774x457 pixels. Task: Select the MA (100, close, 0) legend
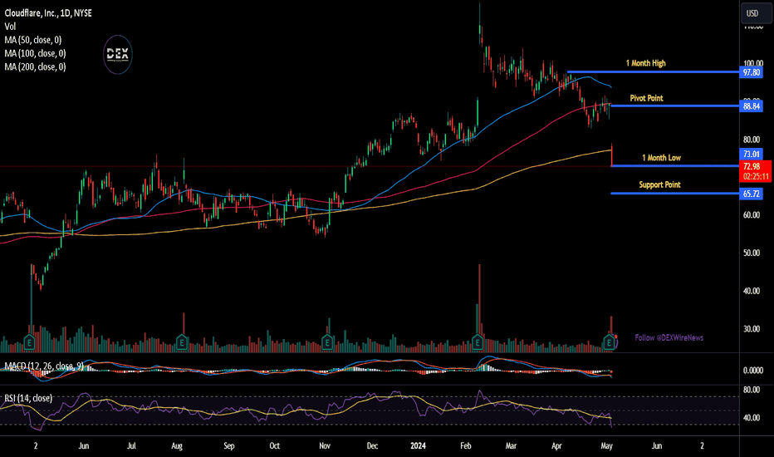click(x=35, y=53)
